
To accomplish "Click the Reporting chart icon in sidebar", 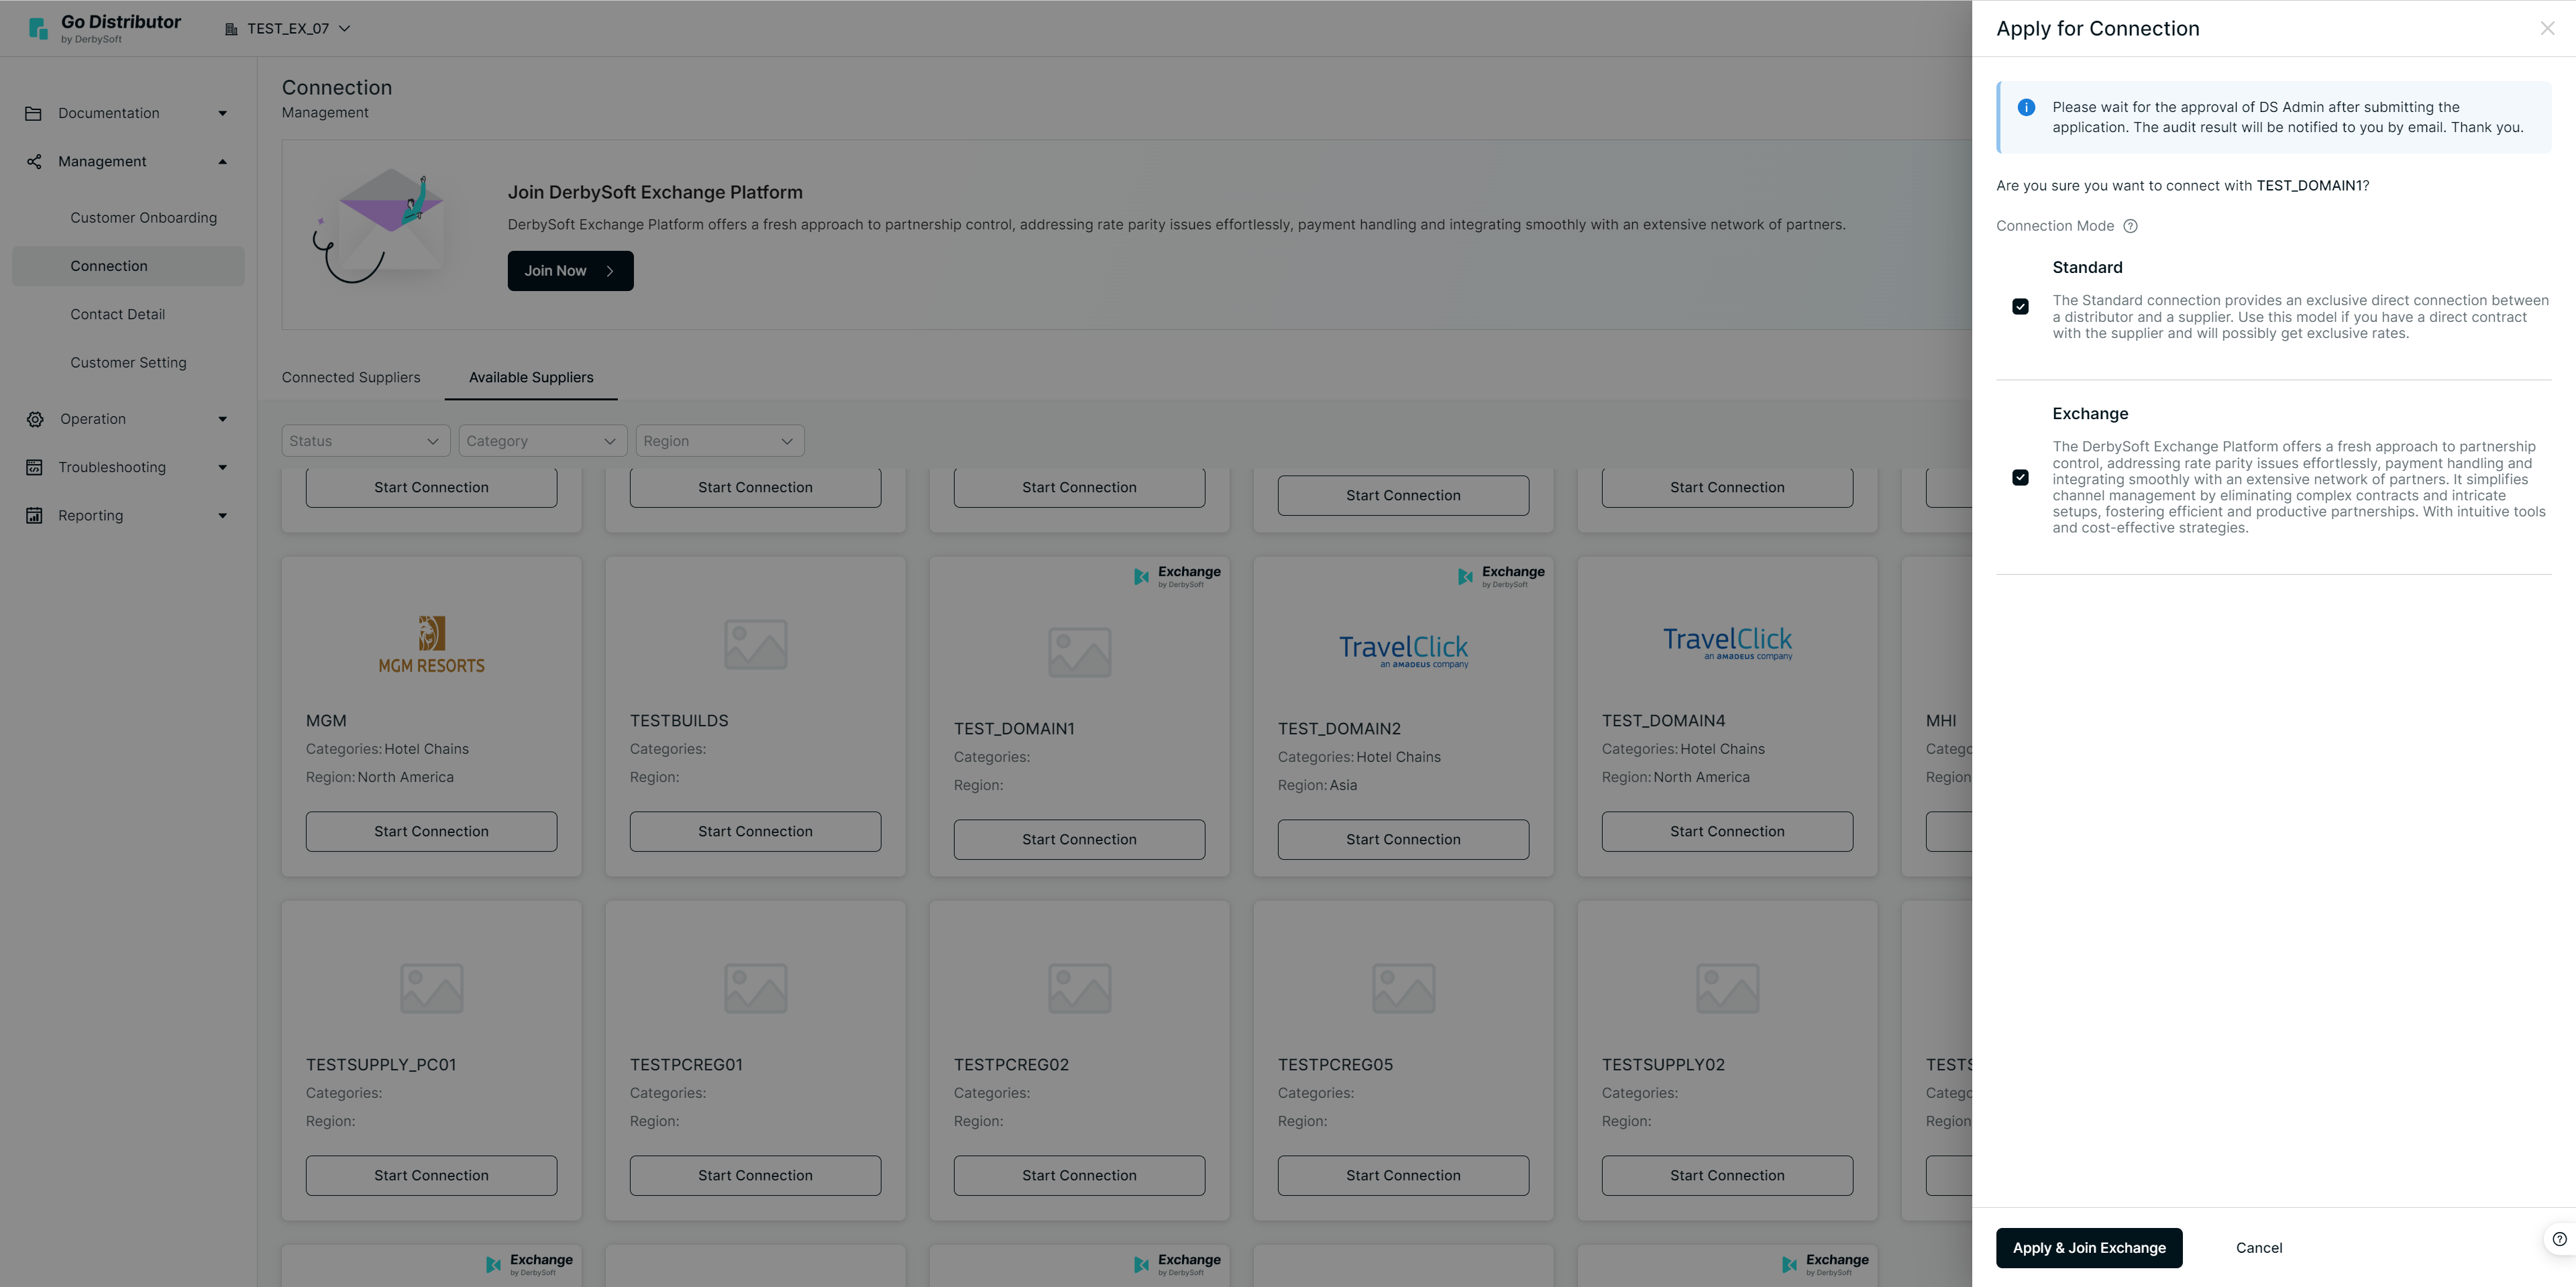I will point(34,515).
